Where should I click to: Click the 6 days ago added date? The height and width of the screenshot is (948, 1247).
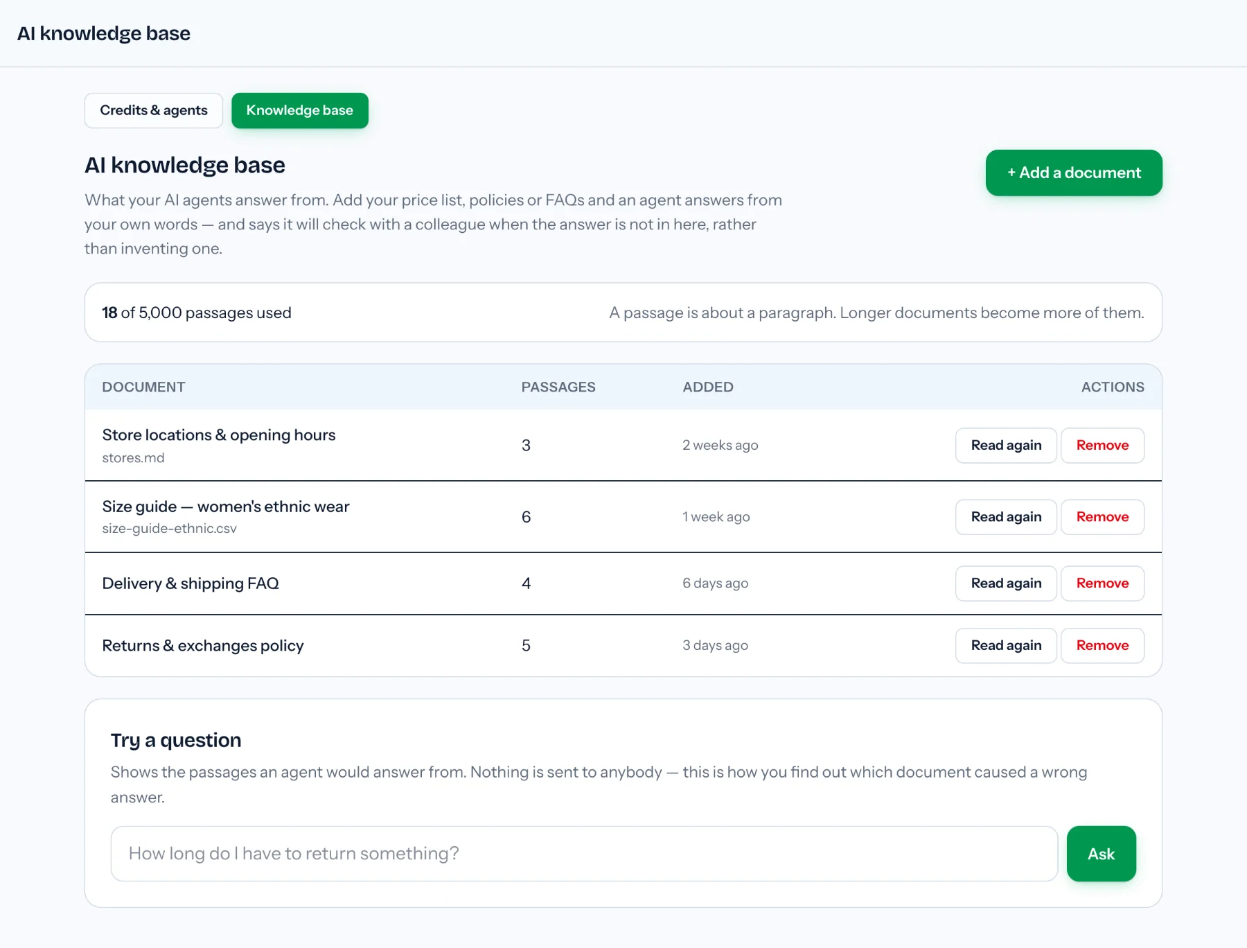pyautogui.click(x=716, y=583)
